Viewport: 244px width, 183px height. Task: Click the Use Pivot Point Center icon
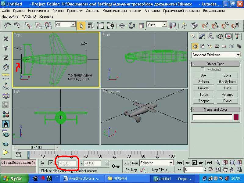(173, 26)
